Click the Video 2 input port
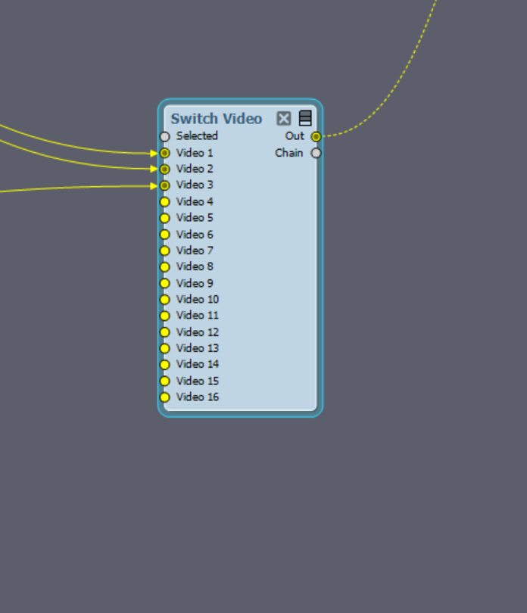The image size is (527, 613). pos(165,170)
